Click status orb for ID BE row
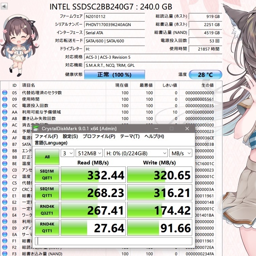 (5, 163)
